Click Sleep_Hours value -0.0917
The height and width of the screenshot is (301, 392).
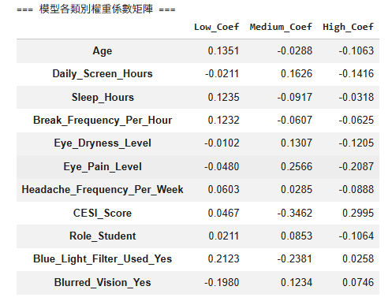(295, 97)
